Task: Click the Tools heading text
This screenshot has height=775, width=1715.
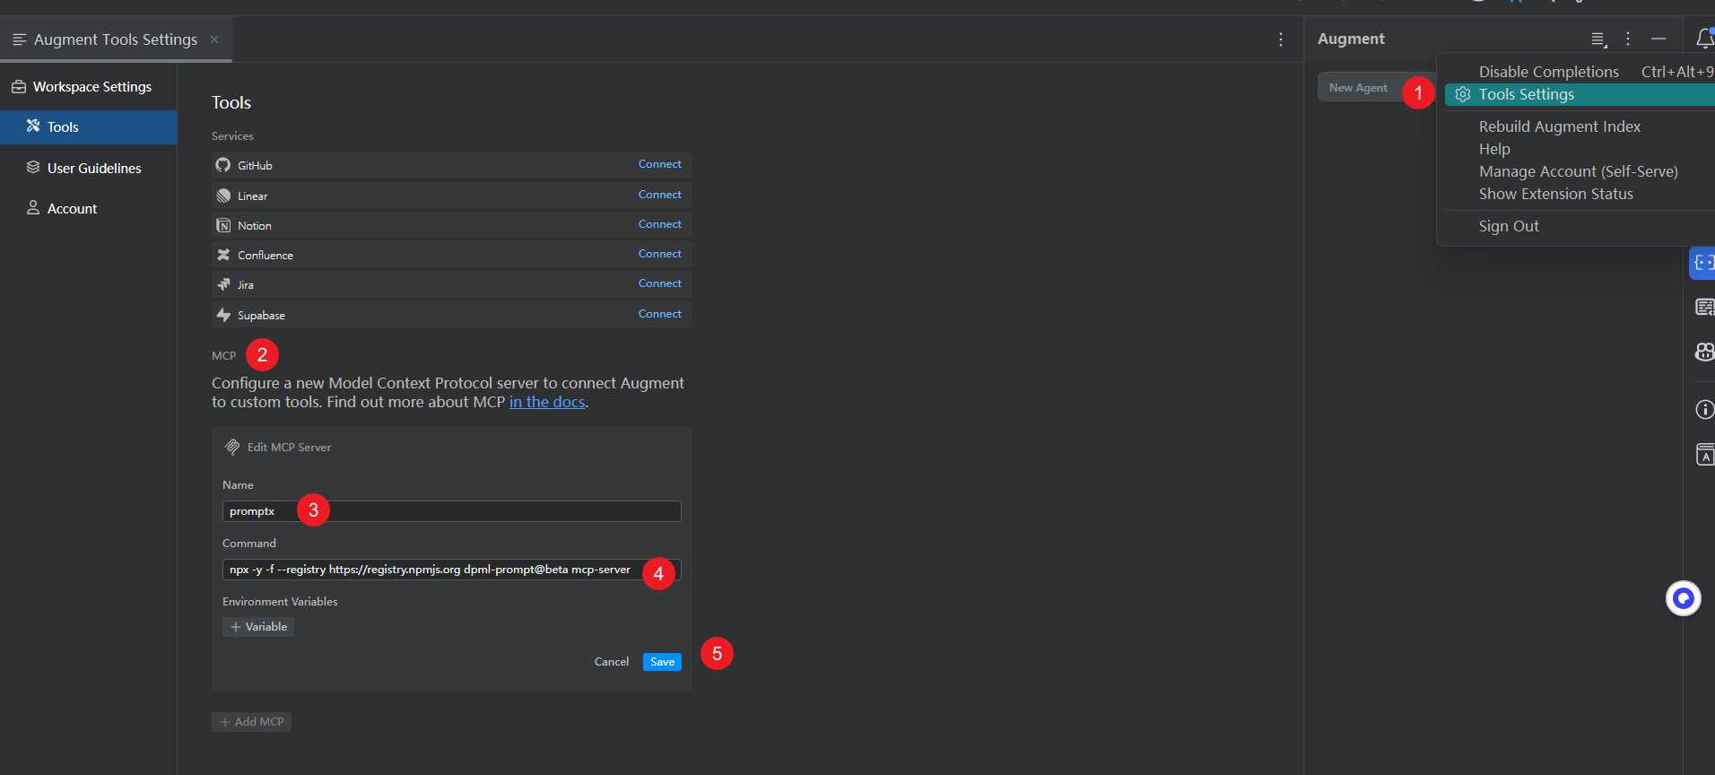Action: 231,103
